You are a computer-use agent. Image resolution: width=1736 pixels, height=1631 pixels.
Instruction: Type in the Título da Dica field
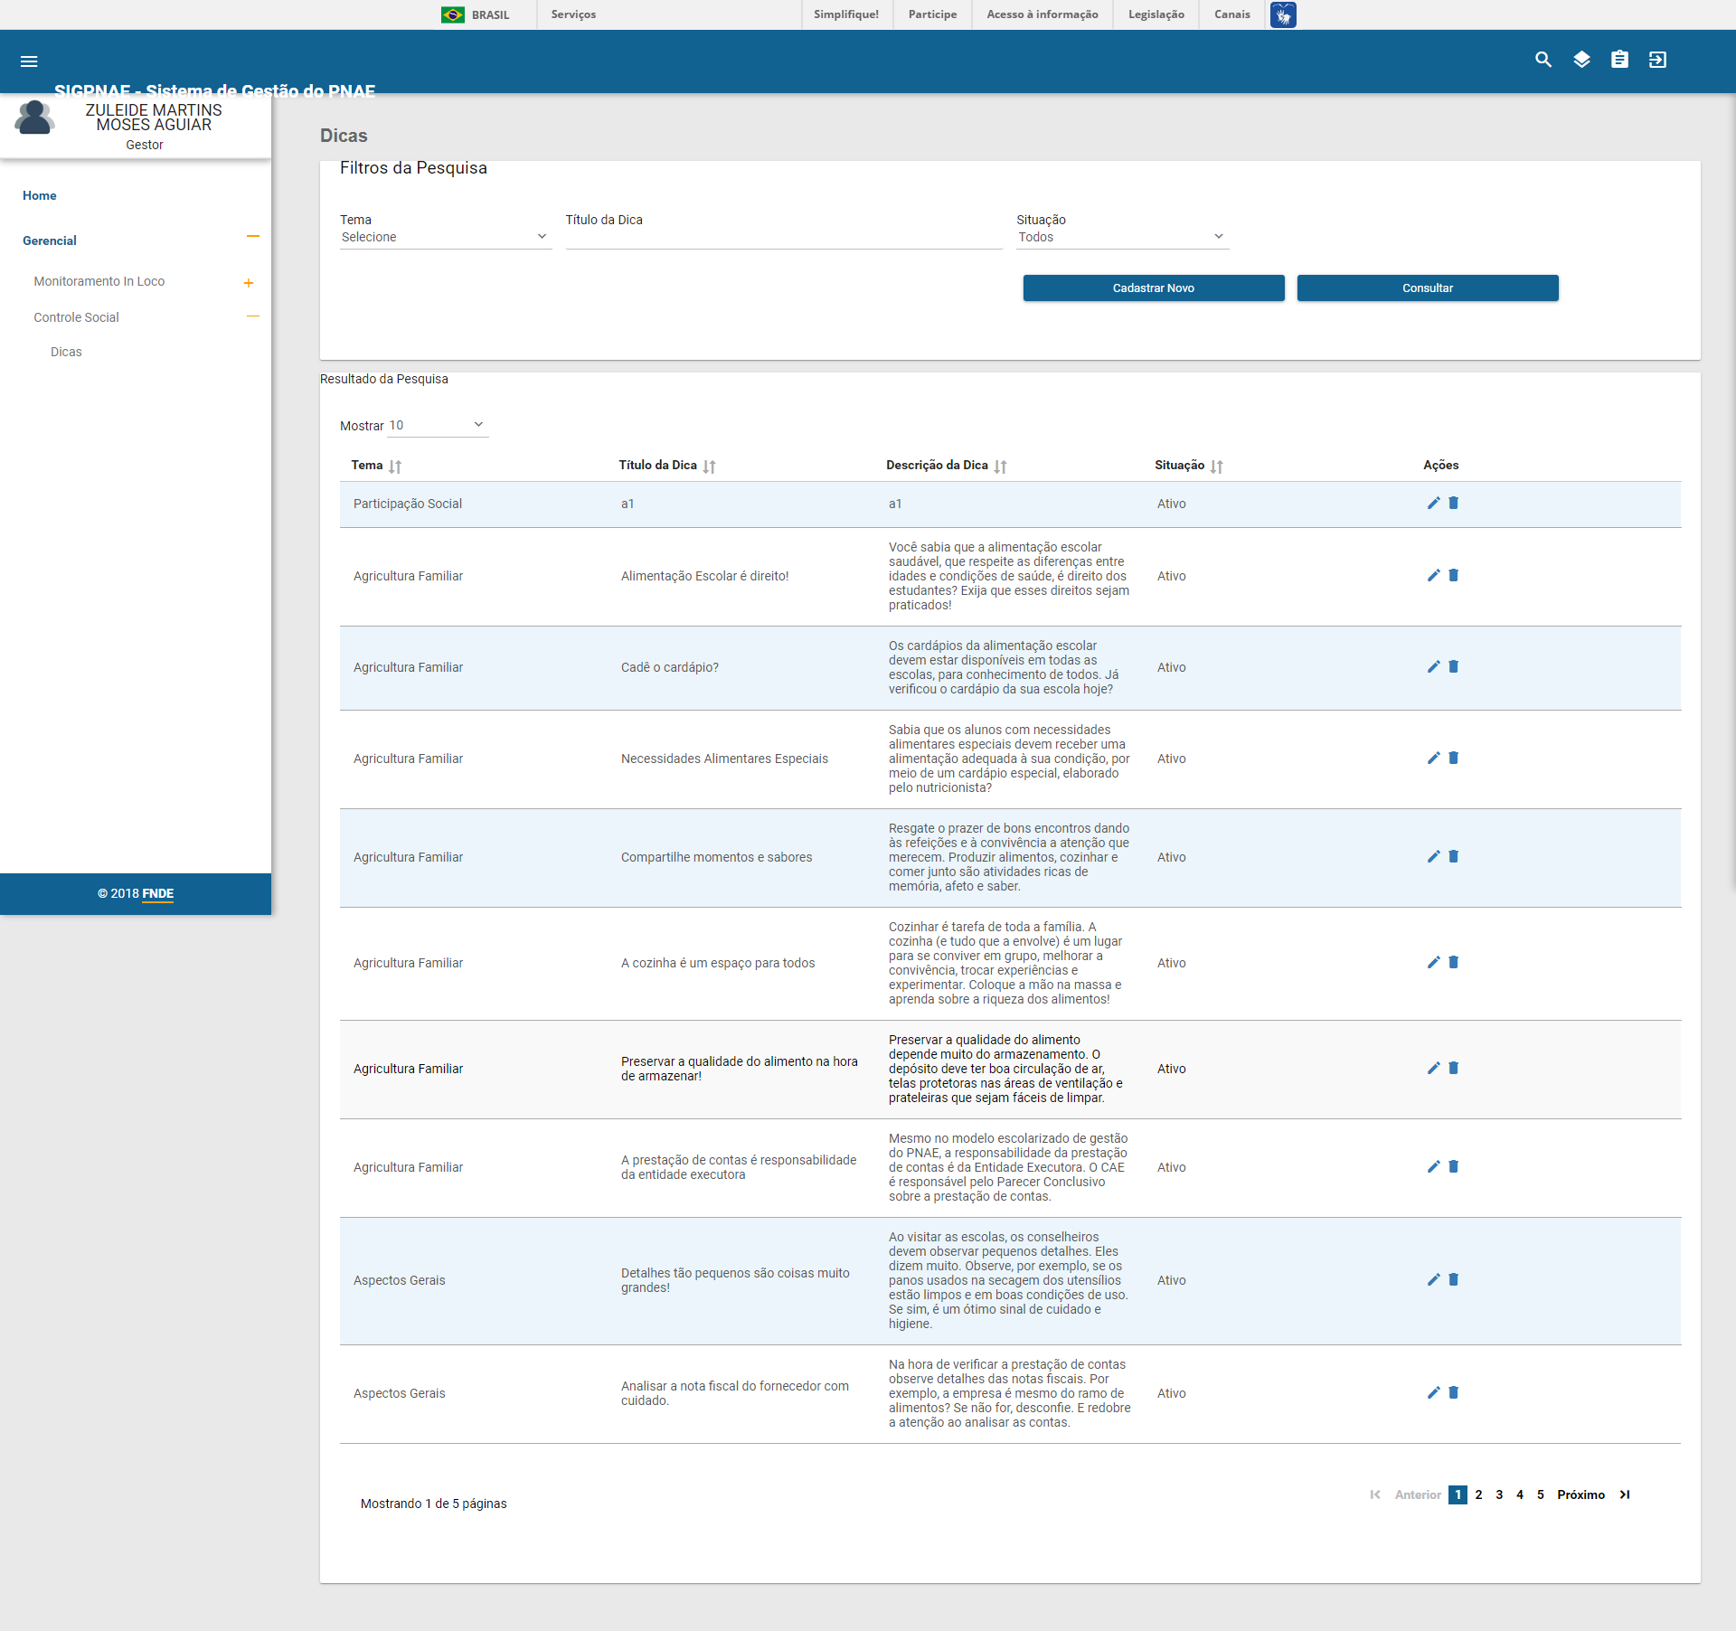[x=783, y=239]
